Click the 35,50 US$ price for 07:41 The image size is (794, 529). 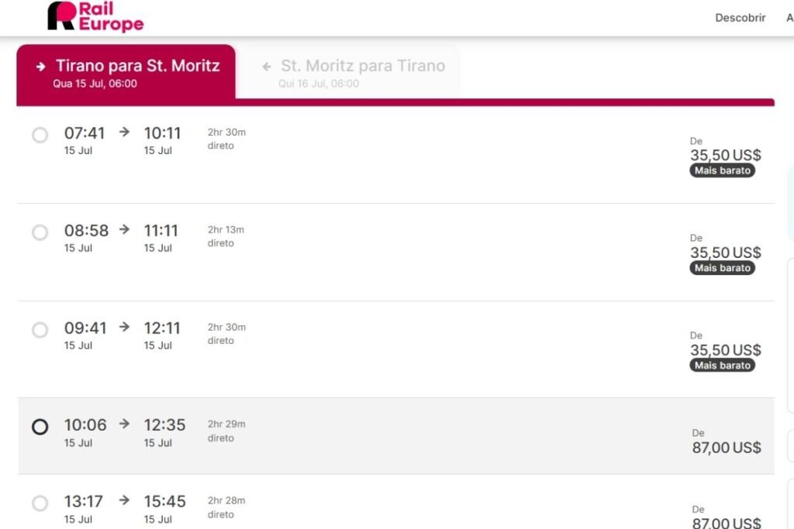tap(725, 155)
